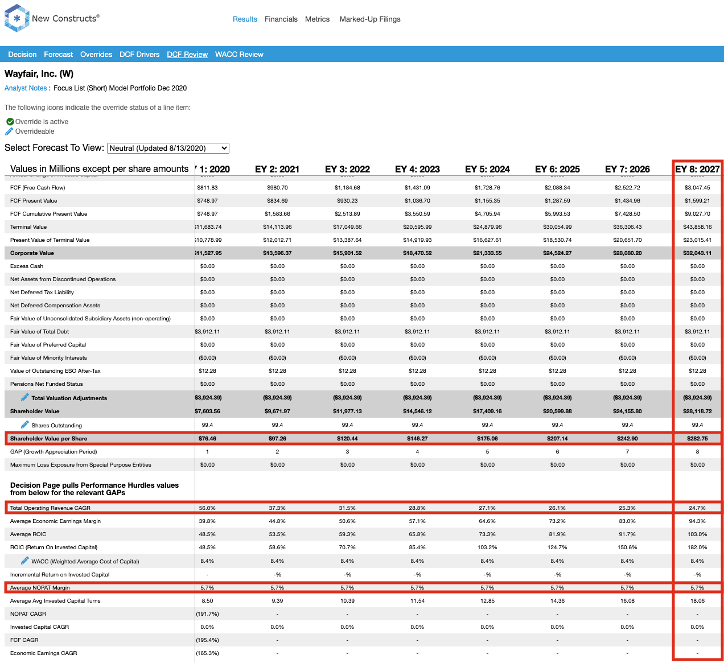The image size is (724, 663).
Task: Click the 182.0% ROIC value
Action: point(697,547)
